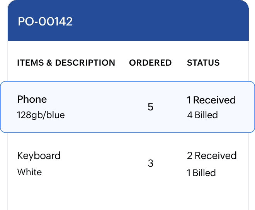Select ordered quantity 3 for Keyboard

point(151,163)
